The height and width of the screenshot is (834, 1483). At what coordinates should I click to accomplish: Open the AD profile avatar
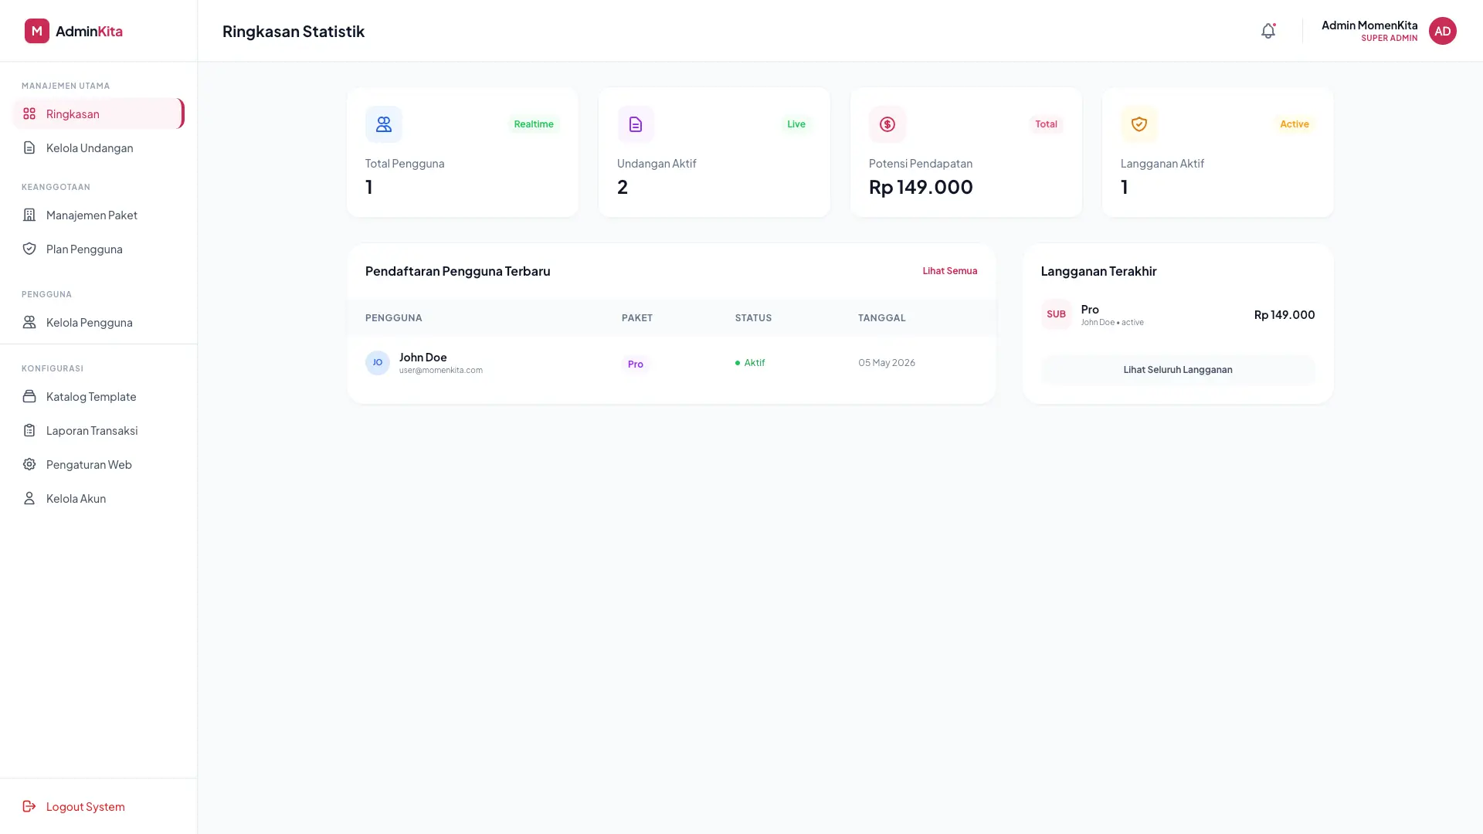(x=1442, y=31)
